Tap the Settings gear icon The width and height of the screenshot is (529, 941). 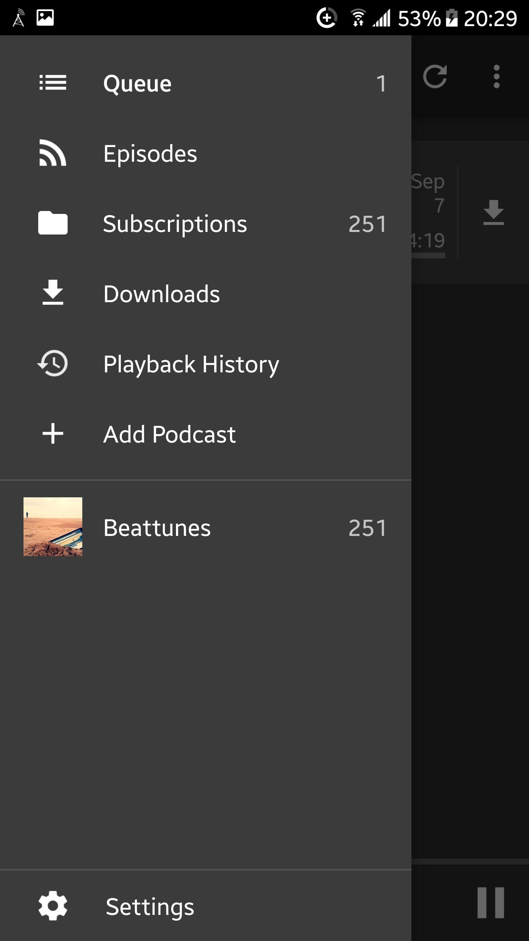point(53,905)
